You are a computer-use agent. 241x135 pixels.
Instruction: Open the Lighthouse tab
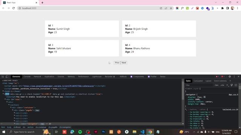(97, 76)
